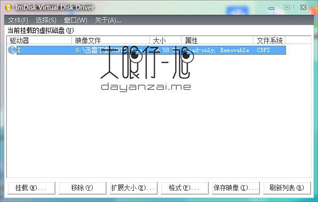This screenshot has height=202, width=318.
Task: Sort by 属性 column header
Action: tap(217, 40)
